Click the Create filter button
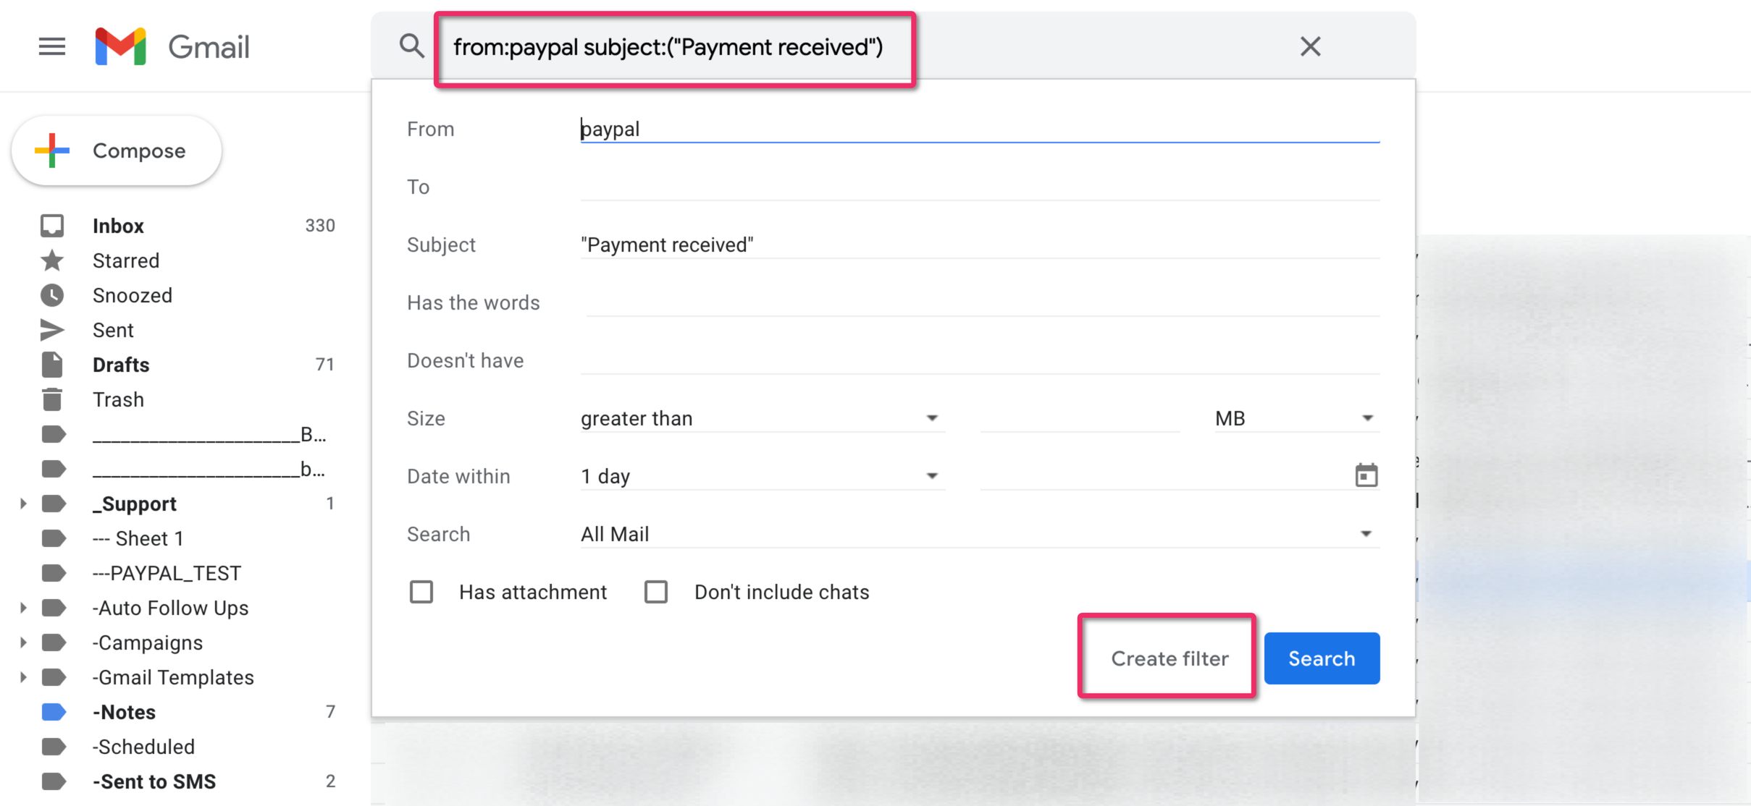 [x=1170, y=658]
